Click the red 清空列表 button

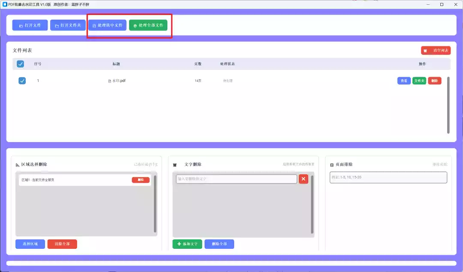coord(436,51)
